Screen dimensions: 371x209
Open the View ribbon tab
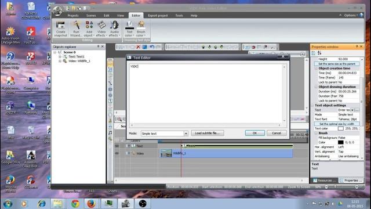[x=121, y=16]
